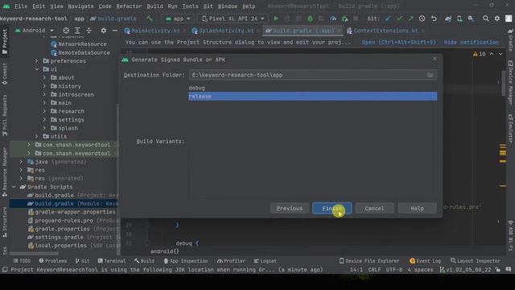The image size is (515, 290).
Task: Click Git update project arrow icon
Action: (388, 19)
